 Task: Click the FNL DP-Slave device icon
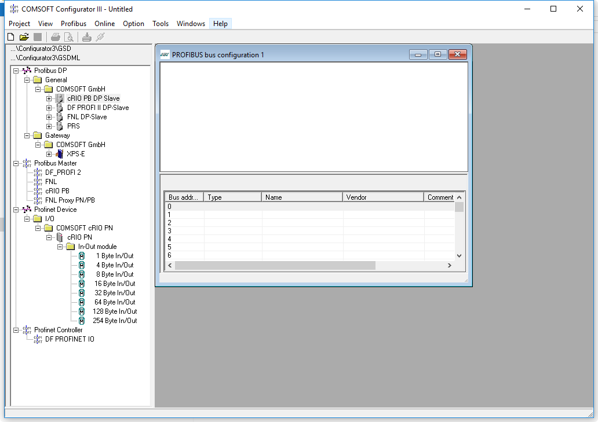coord(60,117)
